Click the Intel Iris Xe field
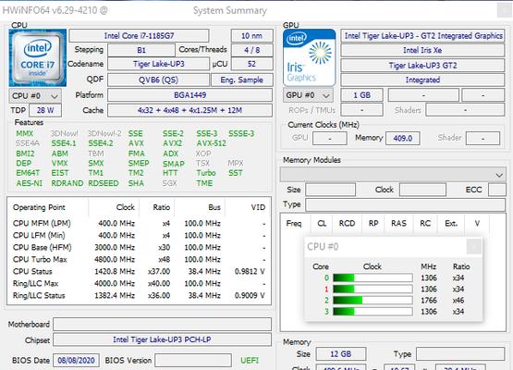Screen dimensions: 513x370 pyautogui.click(x=422, y=50)
